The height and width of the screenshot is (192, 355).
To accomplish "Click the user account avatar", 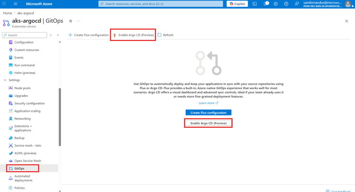I will pos(348,4).
